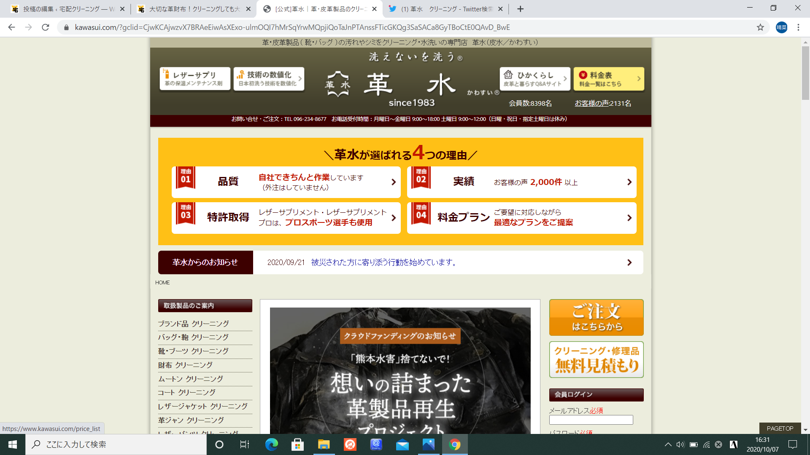Close the active 革水 official site tab
Image resolution: width=810 pixels, height=455 pixels.
pos(374,9)
